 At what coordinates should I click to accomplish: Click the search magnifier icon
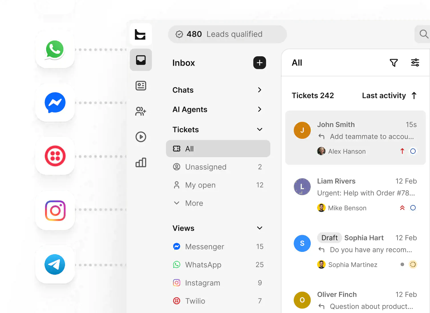point(424,34)
